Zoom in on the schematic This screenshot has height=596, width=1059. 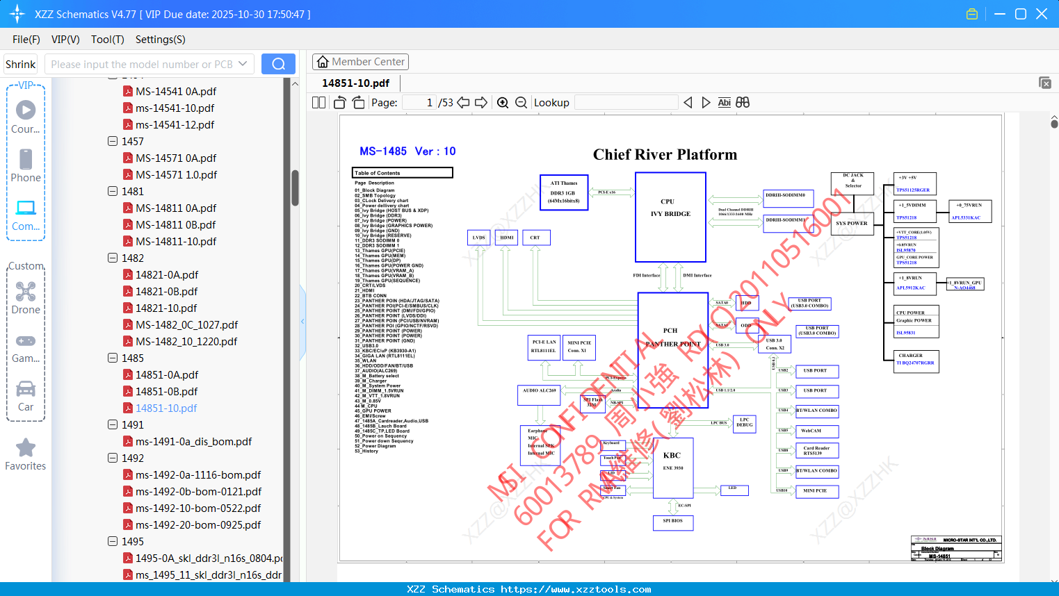[x=503, y=103]
